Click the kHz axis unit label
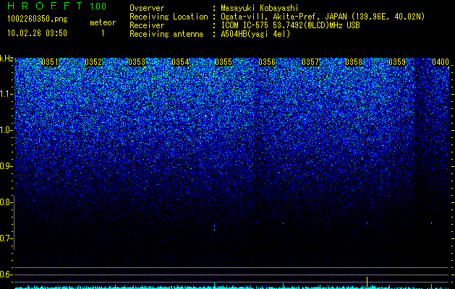Viewport: 455px width, 289px height. click(7, 59)
